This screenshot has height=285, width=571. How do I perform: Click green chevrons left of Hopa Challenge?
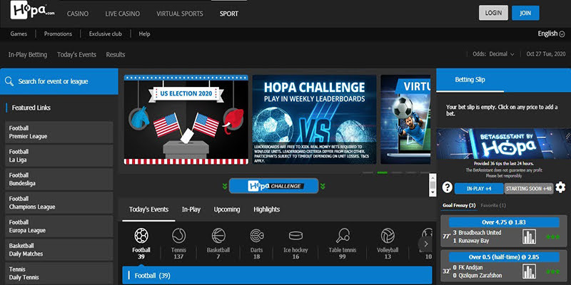(225, 187)
